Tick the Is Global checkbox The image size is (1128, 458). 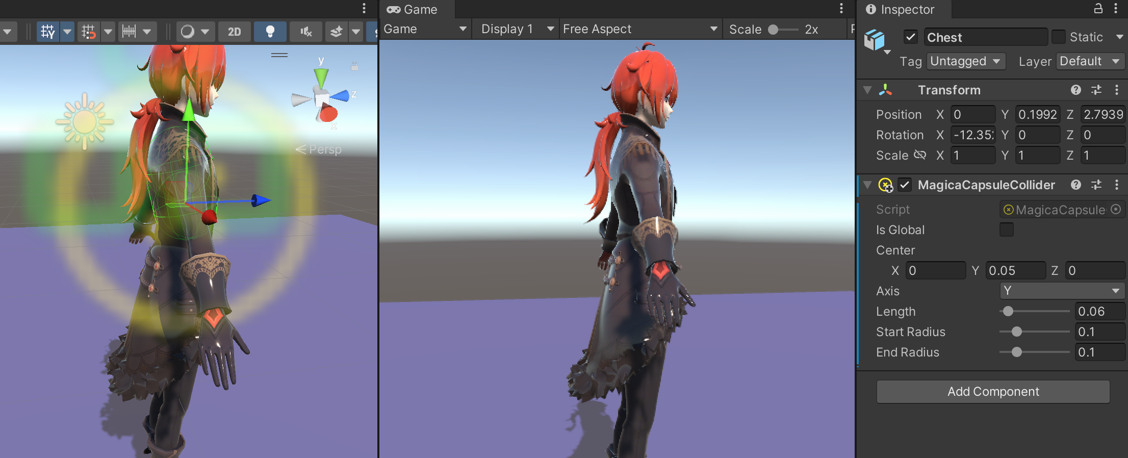pyautogui.click(x=1006, y=230)
